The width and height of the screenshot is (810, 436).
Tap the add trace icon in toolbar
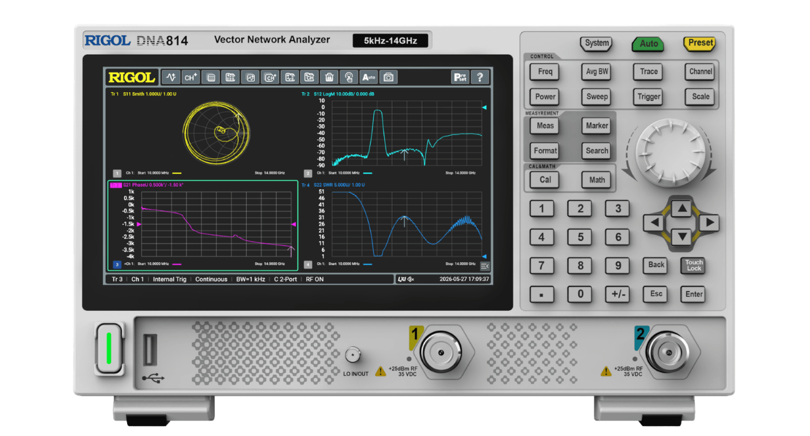click(x=171, y=77)
